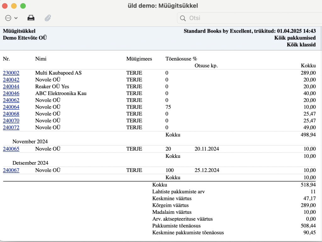Click the green maximize window button
The height and width of the screenshot is (242, 322).
coord(23,6)
